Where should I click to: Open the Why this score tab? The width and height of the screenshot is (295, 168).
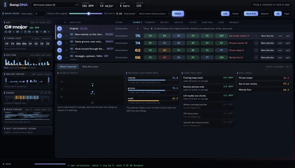[x=90, y=67]
